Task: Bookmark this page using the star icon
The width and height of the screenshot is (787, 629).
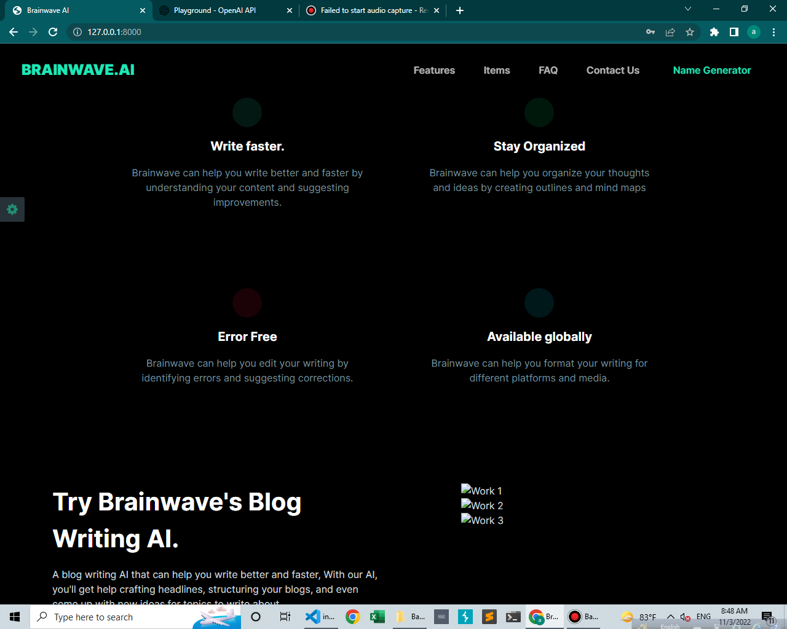Action: [x=689, y=32]
